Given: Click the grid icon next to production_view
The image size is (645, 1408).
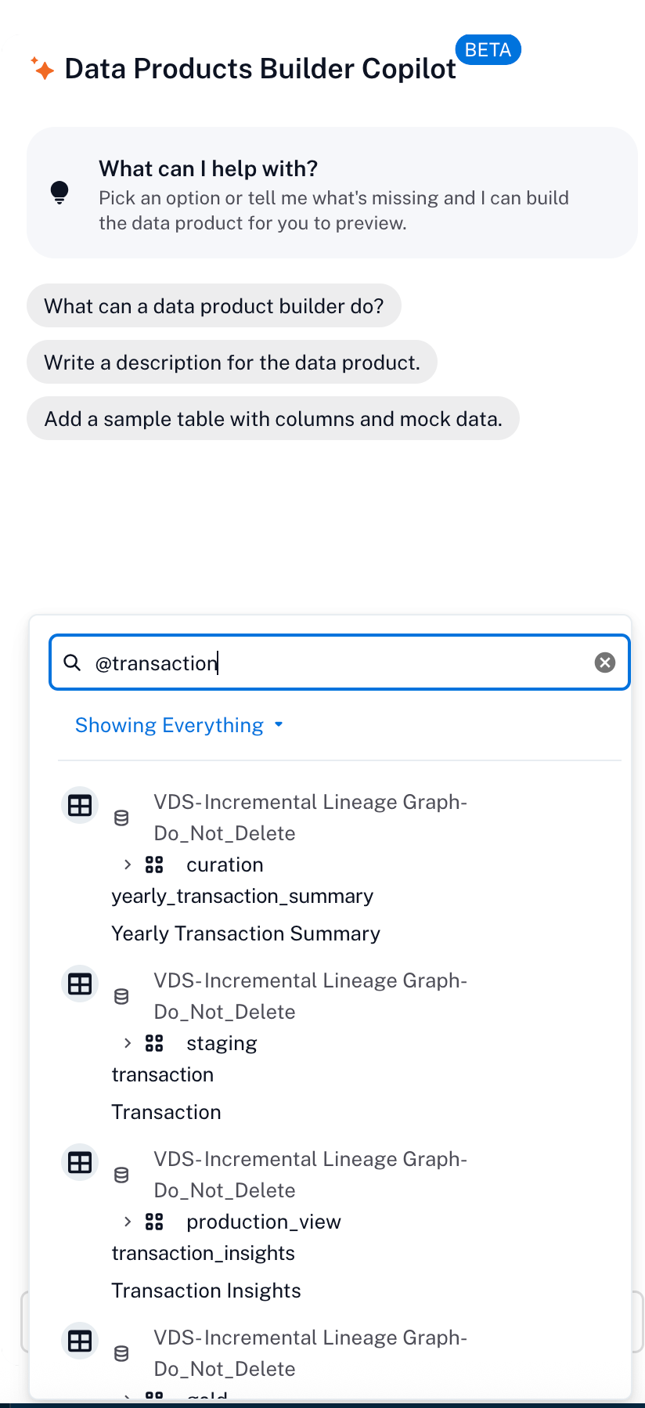Looking at the screenshot, I should coord(154,1222).
